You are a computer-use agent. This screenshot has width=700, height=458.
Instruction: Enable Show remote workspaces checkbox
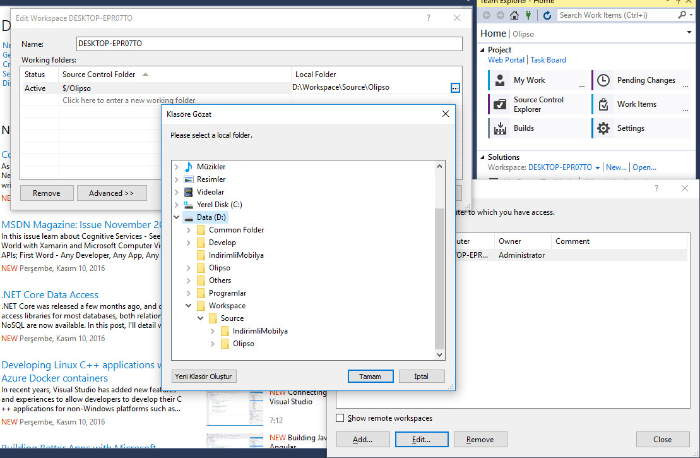[340, 418]
